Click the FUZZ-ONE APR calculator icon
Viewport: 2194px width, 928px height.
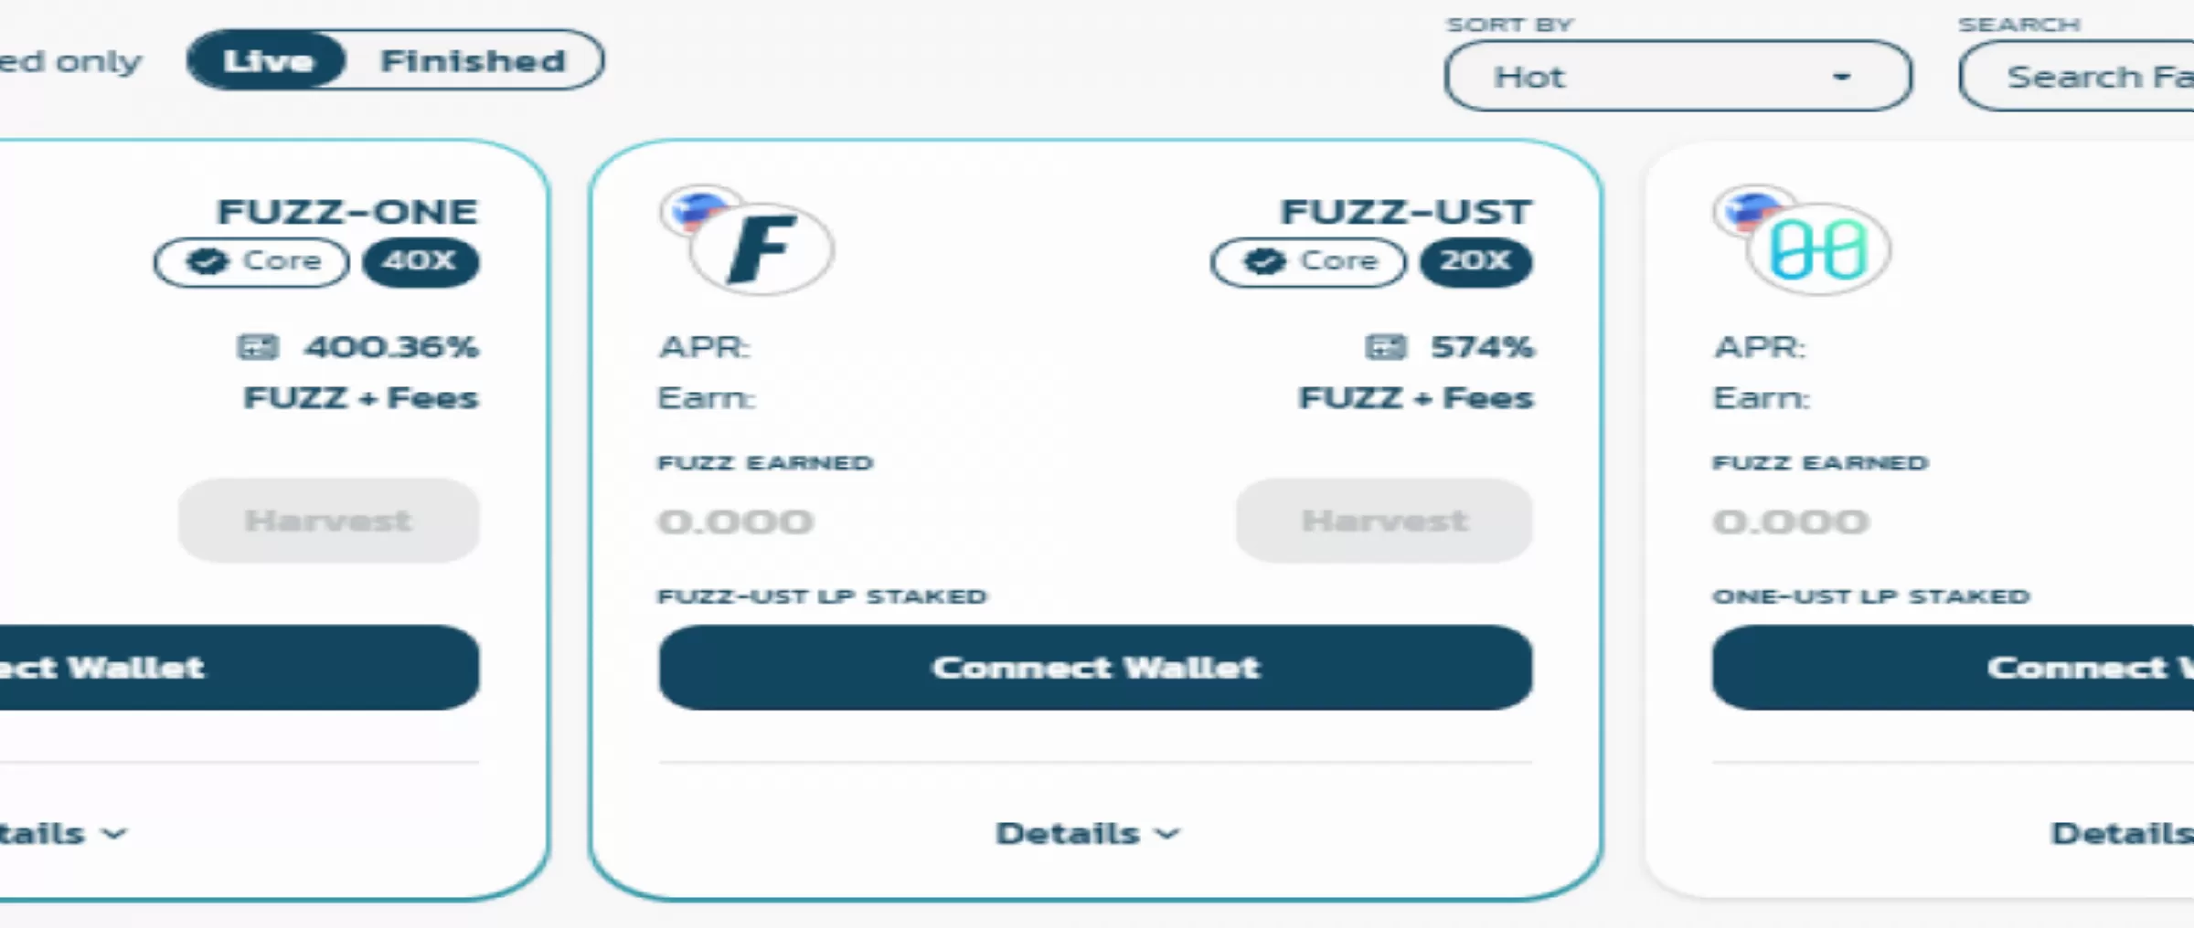[x=257, y=347]
